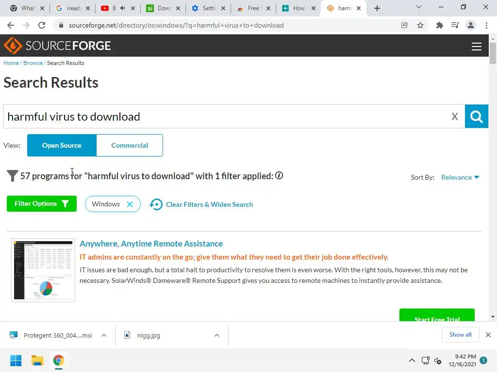Switch to the Google 'iready' tab
The image size is (497, 372).
[73, 8]
